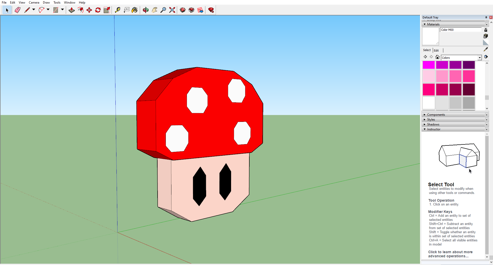Close the Components panel
This screenshot has width=493, height=265.
(487, 115)
